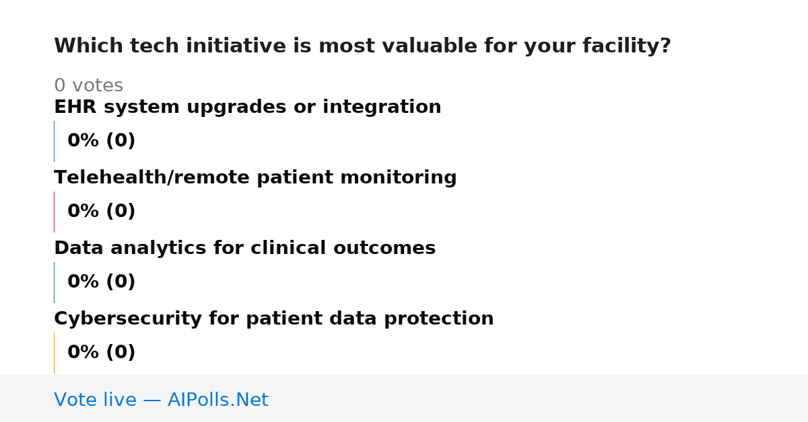The height and width of the screenshot is (422, 808).
Task: Click the (0) vote count under Cybersecurity
Action: [x=121, y=353]
